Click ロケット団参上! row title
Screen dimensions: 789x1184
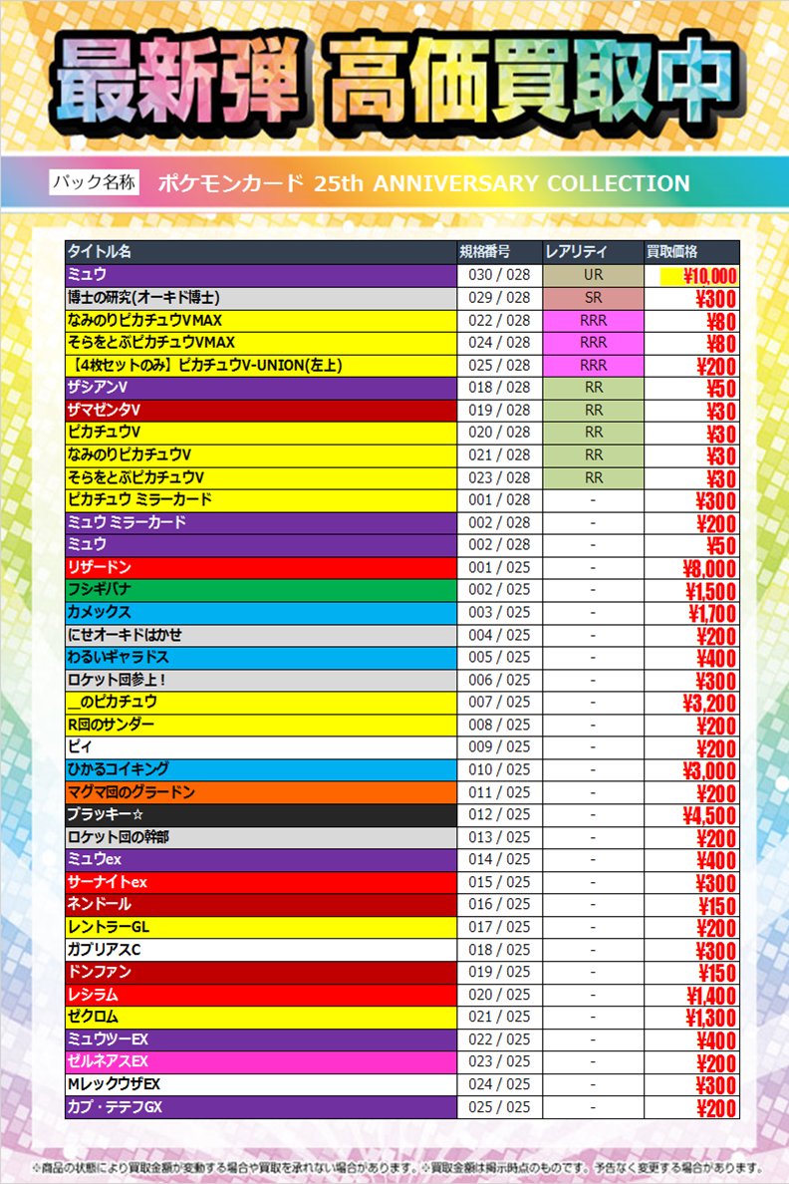[x=260, y=680]
